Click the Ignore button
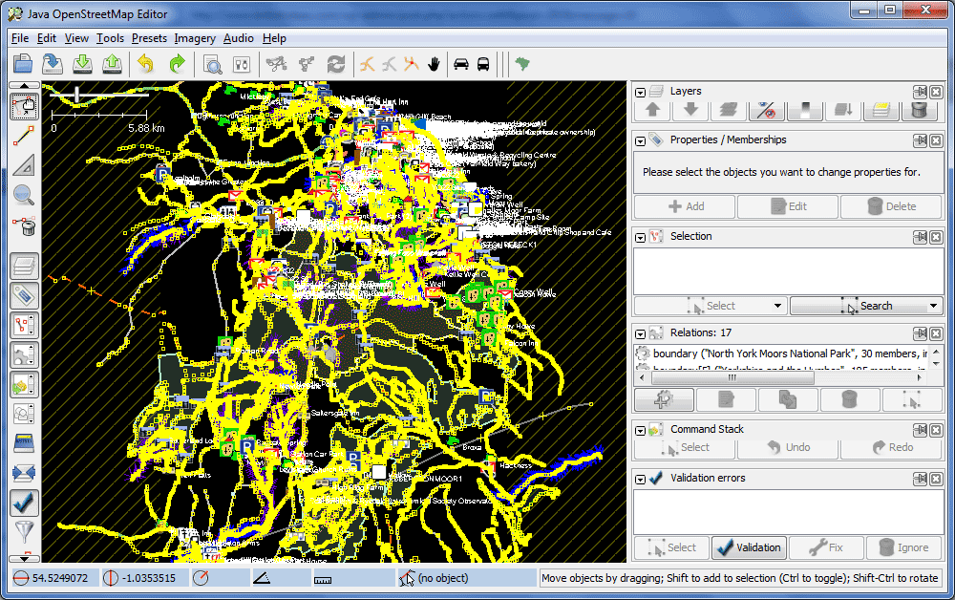 pos(904,547)
